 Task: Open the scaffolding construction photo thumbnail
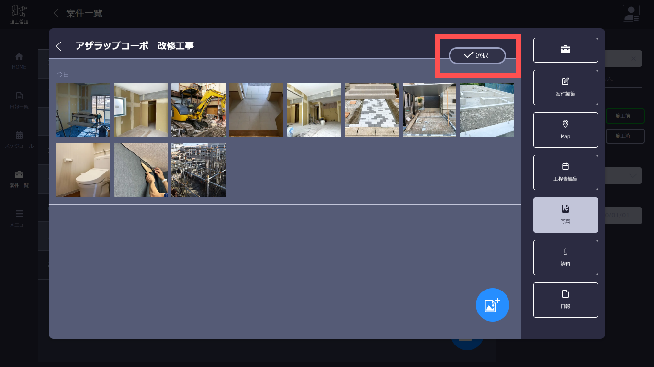198,170
